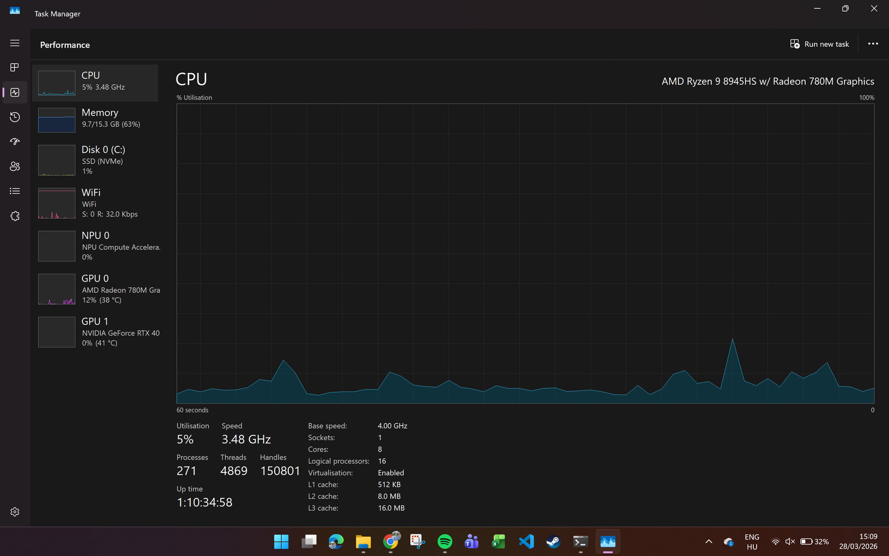Open WiFi network quick settings
Viewport: 889px width, 556px height.
[775, 541]
